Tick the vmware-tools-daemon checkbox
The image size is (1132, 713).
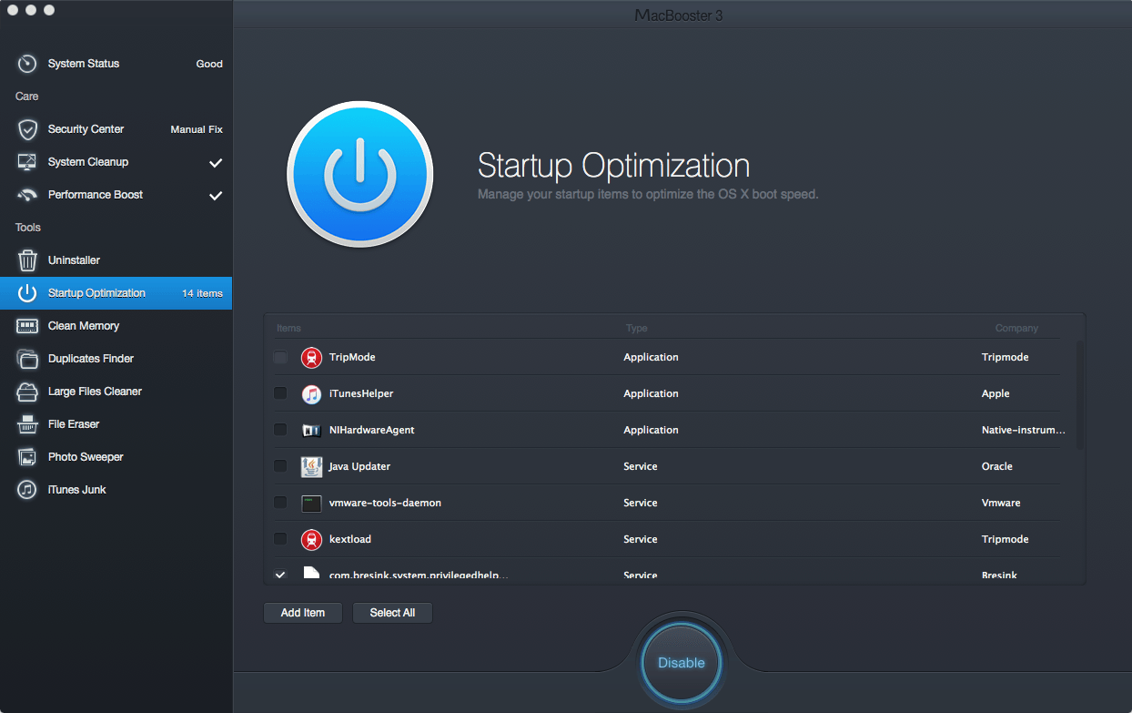point(280,503)
